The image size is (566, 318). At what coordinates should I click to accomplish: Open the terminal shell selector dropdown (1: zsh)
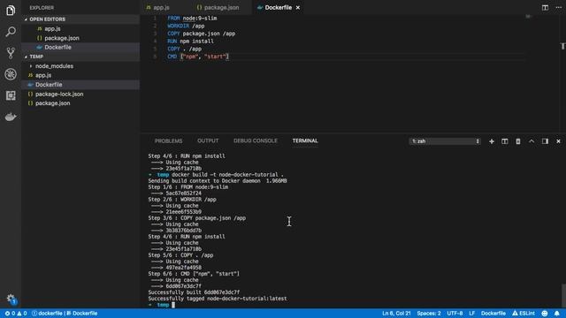click(x=445, y=141)
